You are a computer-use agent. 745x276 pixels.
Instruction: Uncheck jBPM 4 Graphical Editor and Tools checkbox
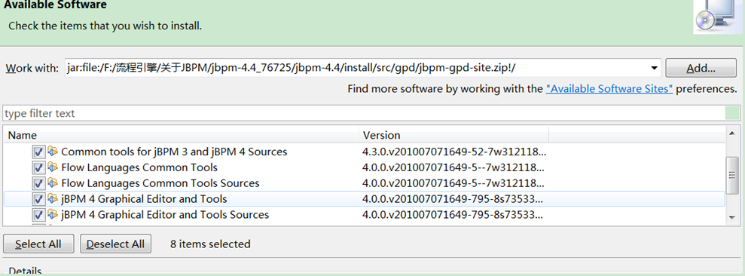[38, 199]
